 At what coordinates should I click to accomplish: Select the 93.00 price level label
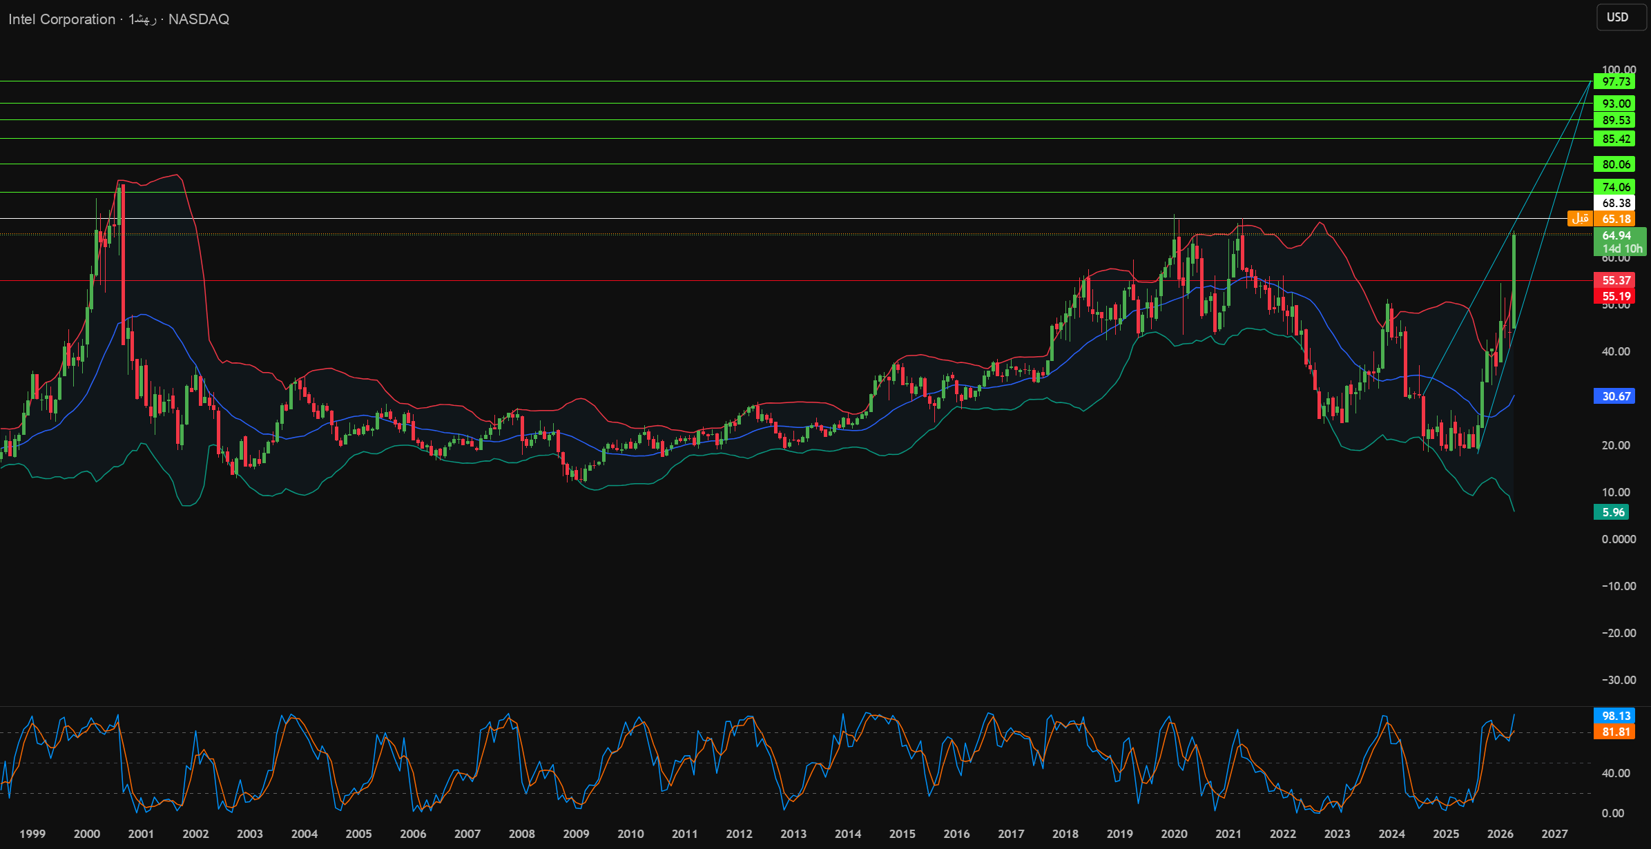[x=1614, y=104]
